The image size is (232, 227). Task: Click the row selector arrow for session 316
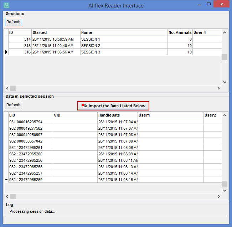pos(6,52)
